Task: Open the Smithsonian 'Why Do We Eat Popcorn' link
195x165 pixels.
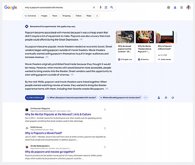Action: 58,114
